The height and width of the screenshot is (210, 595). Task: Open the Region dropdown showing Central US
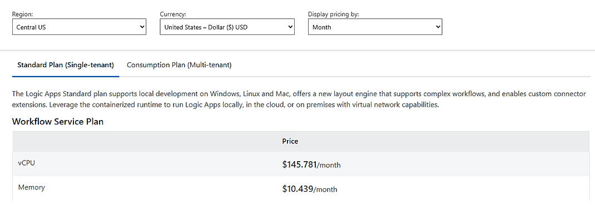(80, 27)
